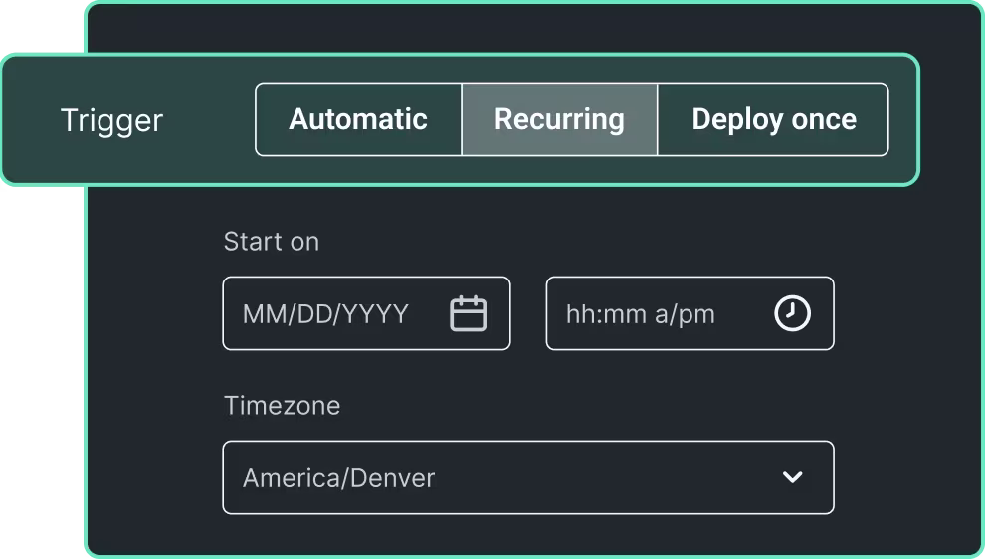Screen dimensions: 985x559
Task: Click the clock icon for time
Action: click(792, 314)
